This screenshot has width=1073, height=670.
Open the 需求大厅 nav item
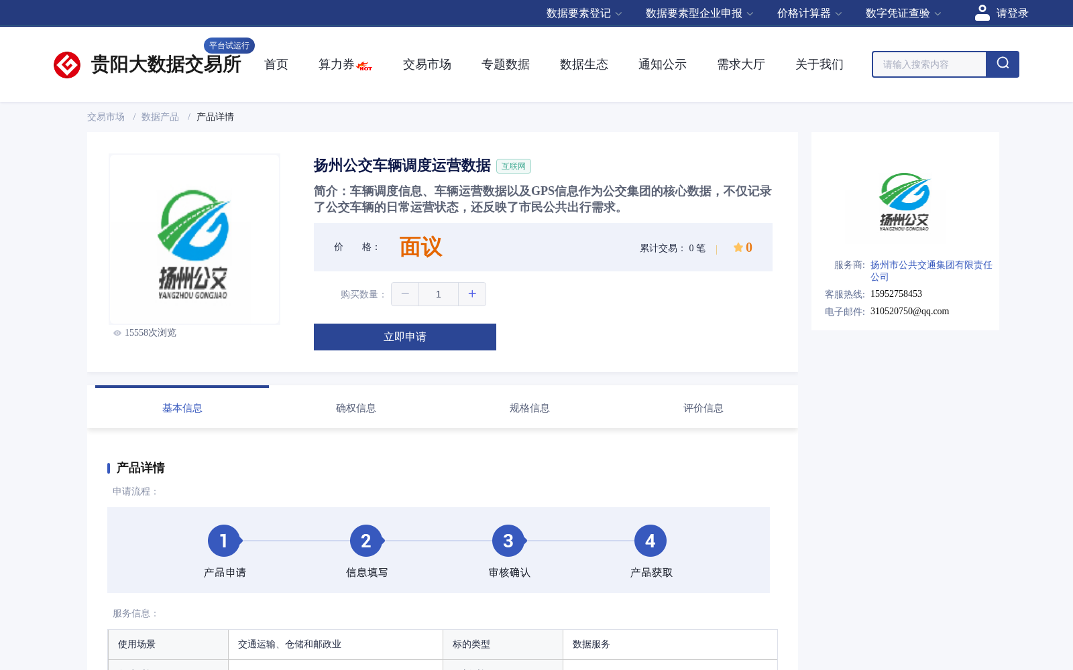point(741,64)
